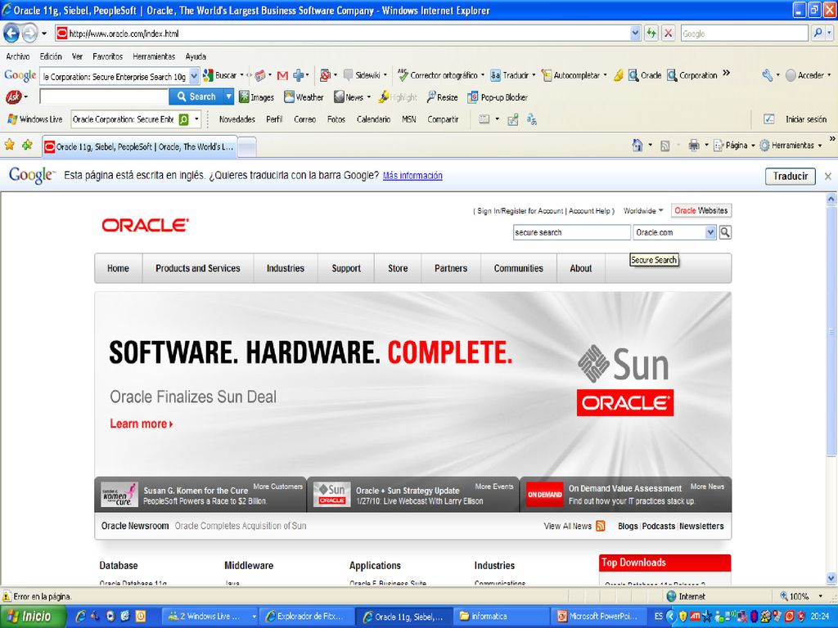Click the orange RSS icon beside View All News

coord(600,526)
